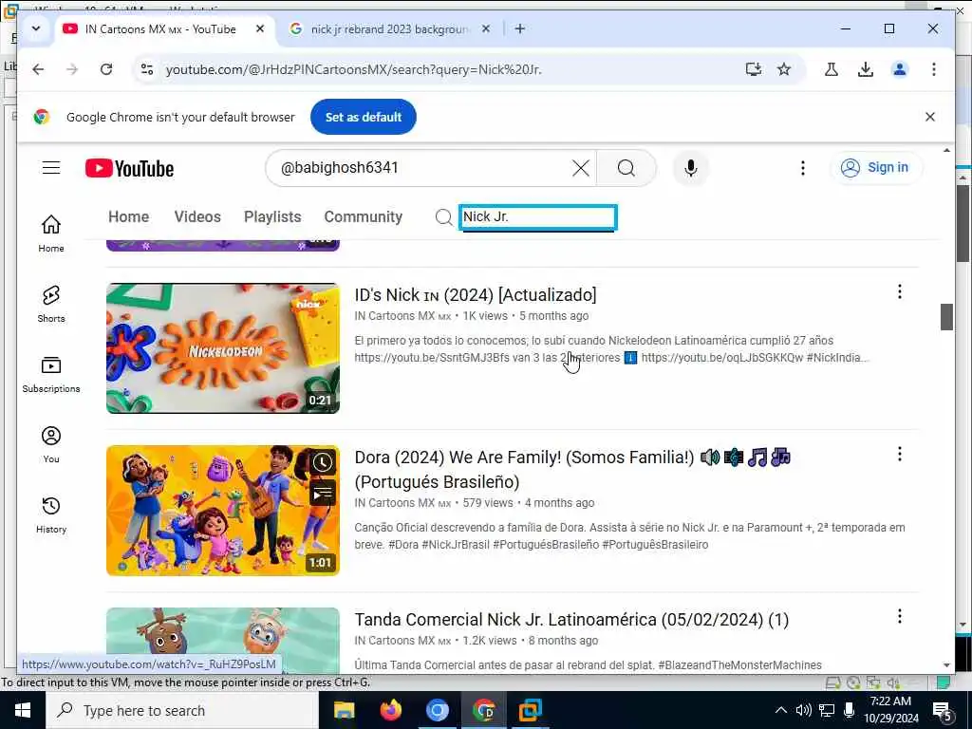Open the You section in the sidebar
Image resolution: width=972 pixels, height=729 pixels.
(x=51, y=444)
